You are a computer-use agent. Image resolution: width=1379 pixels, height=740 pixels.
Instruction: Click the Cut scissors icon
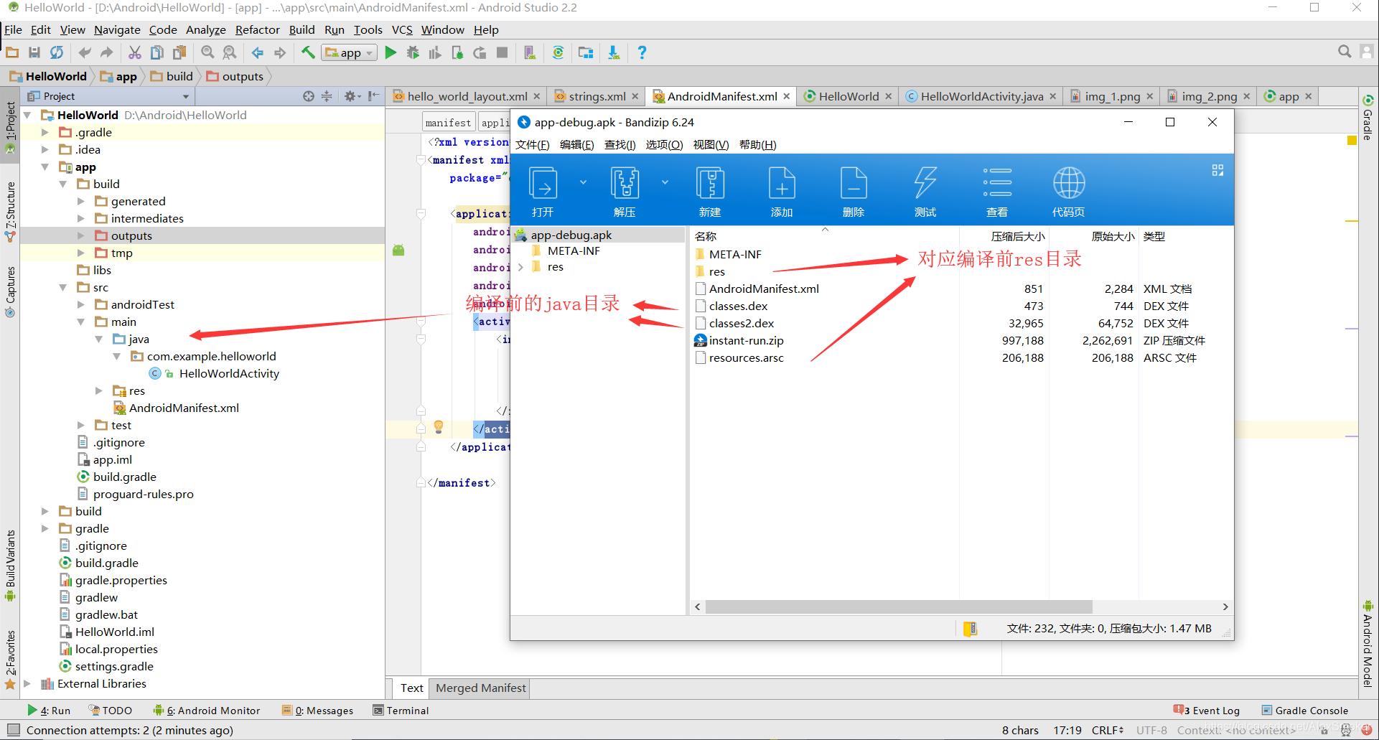[x=135, y=52]
